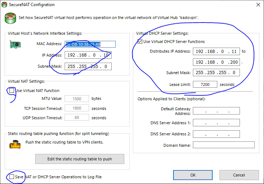
Task: Click OK to apply SecureNAT settings
Action: [193, 175]
